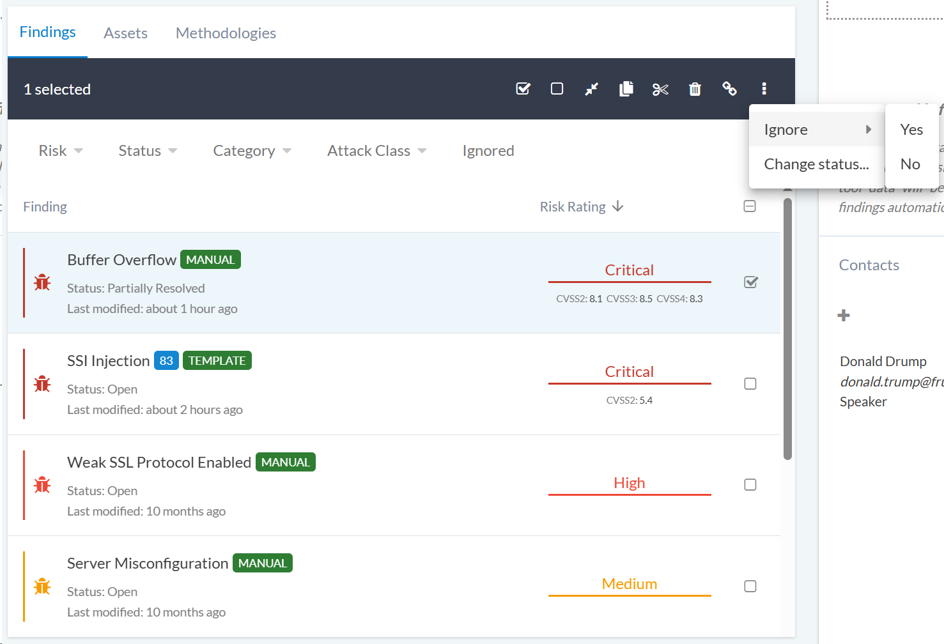Select the SSI Injection finding checkbox
The image size is (944, 644).
coord(750,383)
